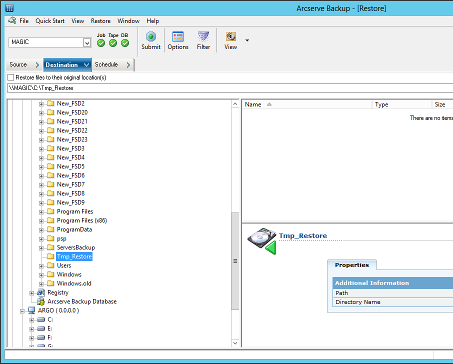Click the ProgramData folder icon
This screenshot has height=364, width=453.
[50, 229]
